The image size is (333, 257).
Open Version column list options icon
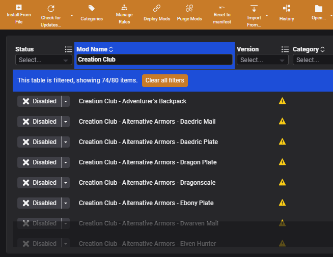(285, 49)
